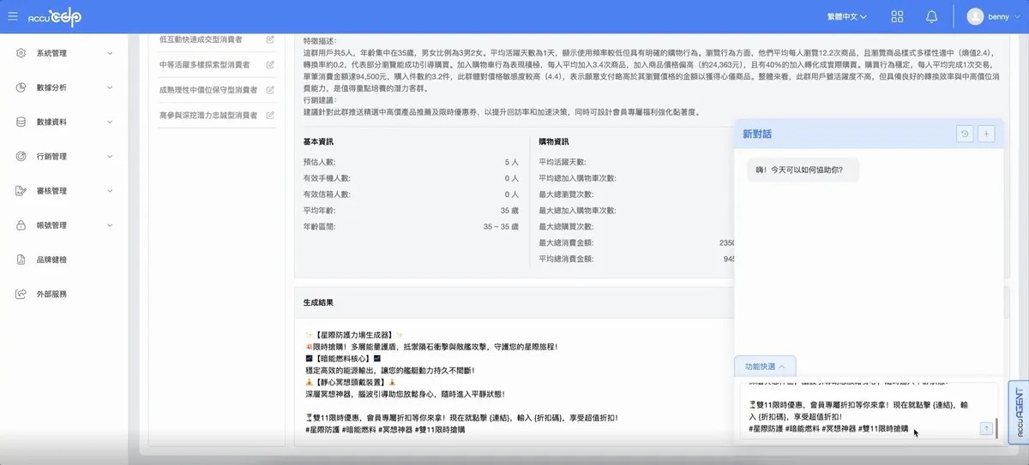Viewport: 1029px width, 465px height.
Task: Click the chat input scrollbar
Action: [997, 427]
